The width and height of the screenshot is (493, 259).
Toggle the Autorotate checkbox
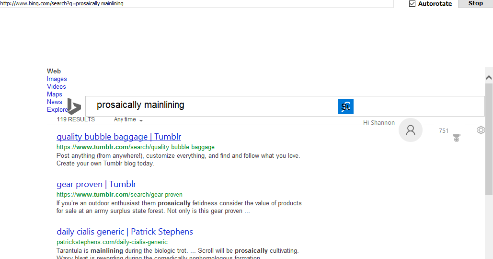412,4
